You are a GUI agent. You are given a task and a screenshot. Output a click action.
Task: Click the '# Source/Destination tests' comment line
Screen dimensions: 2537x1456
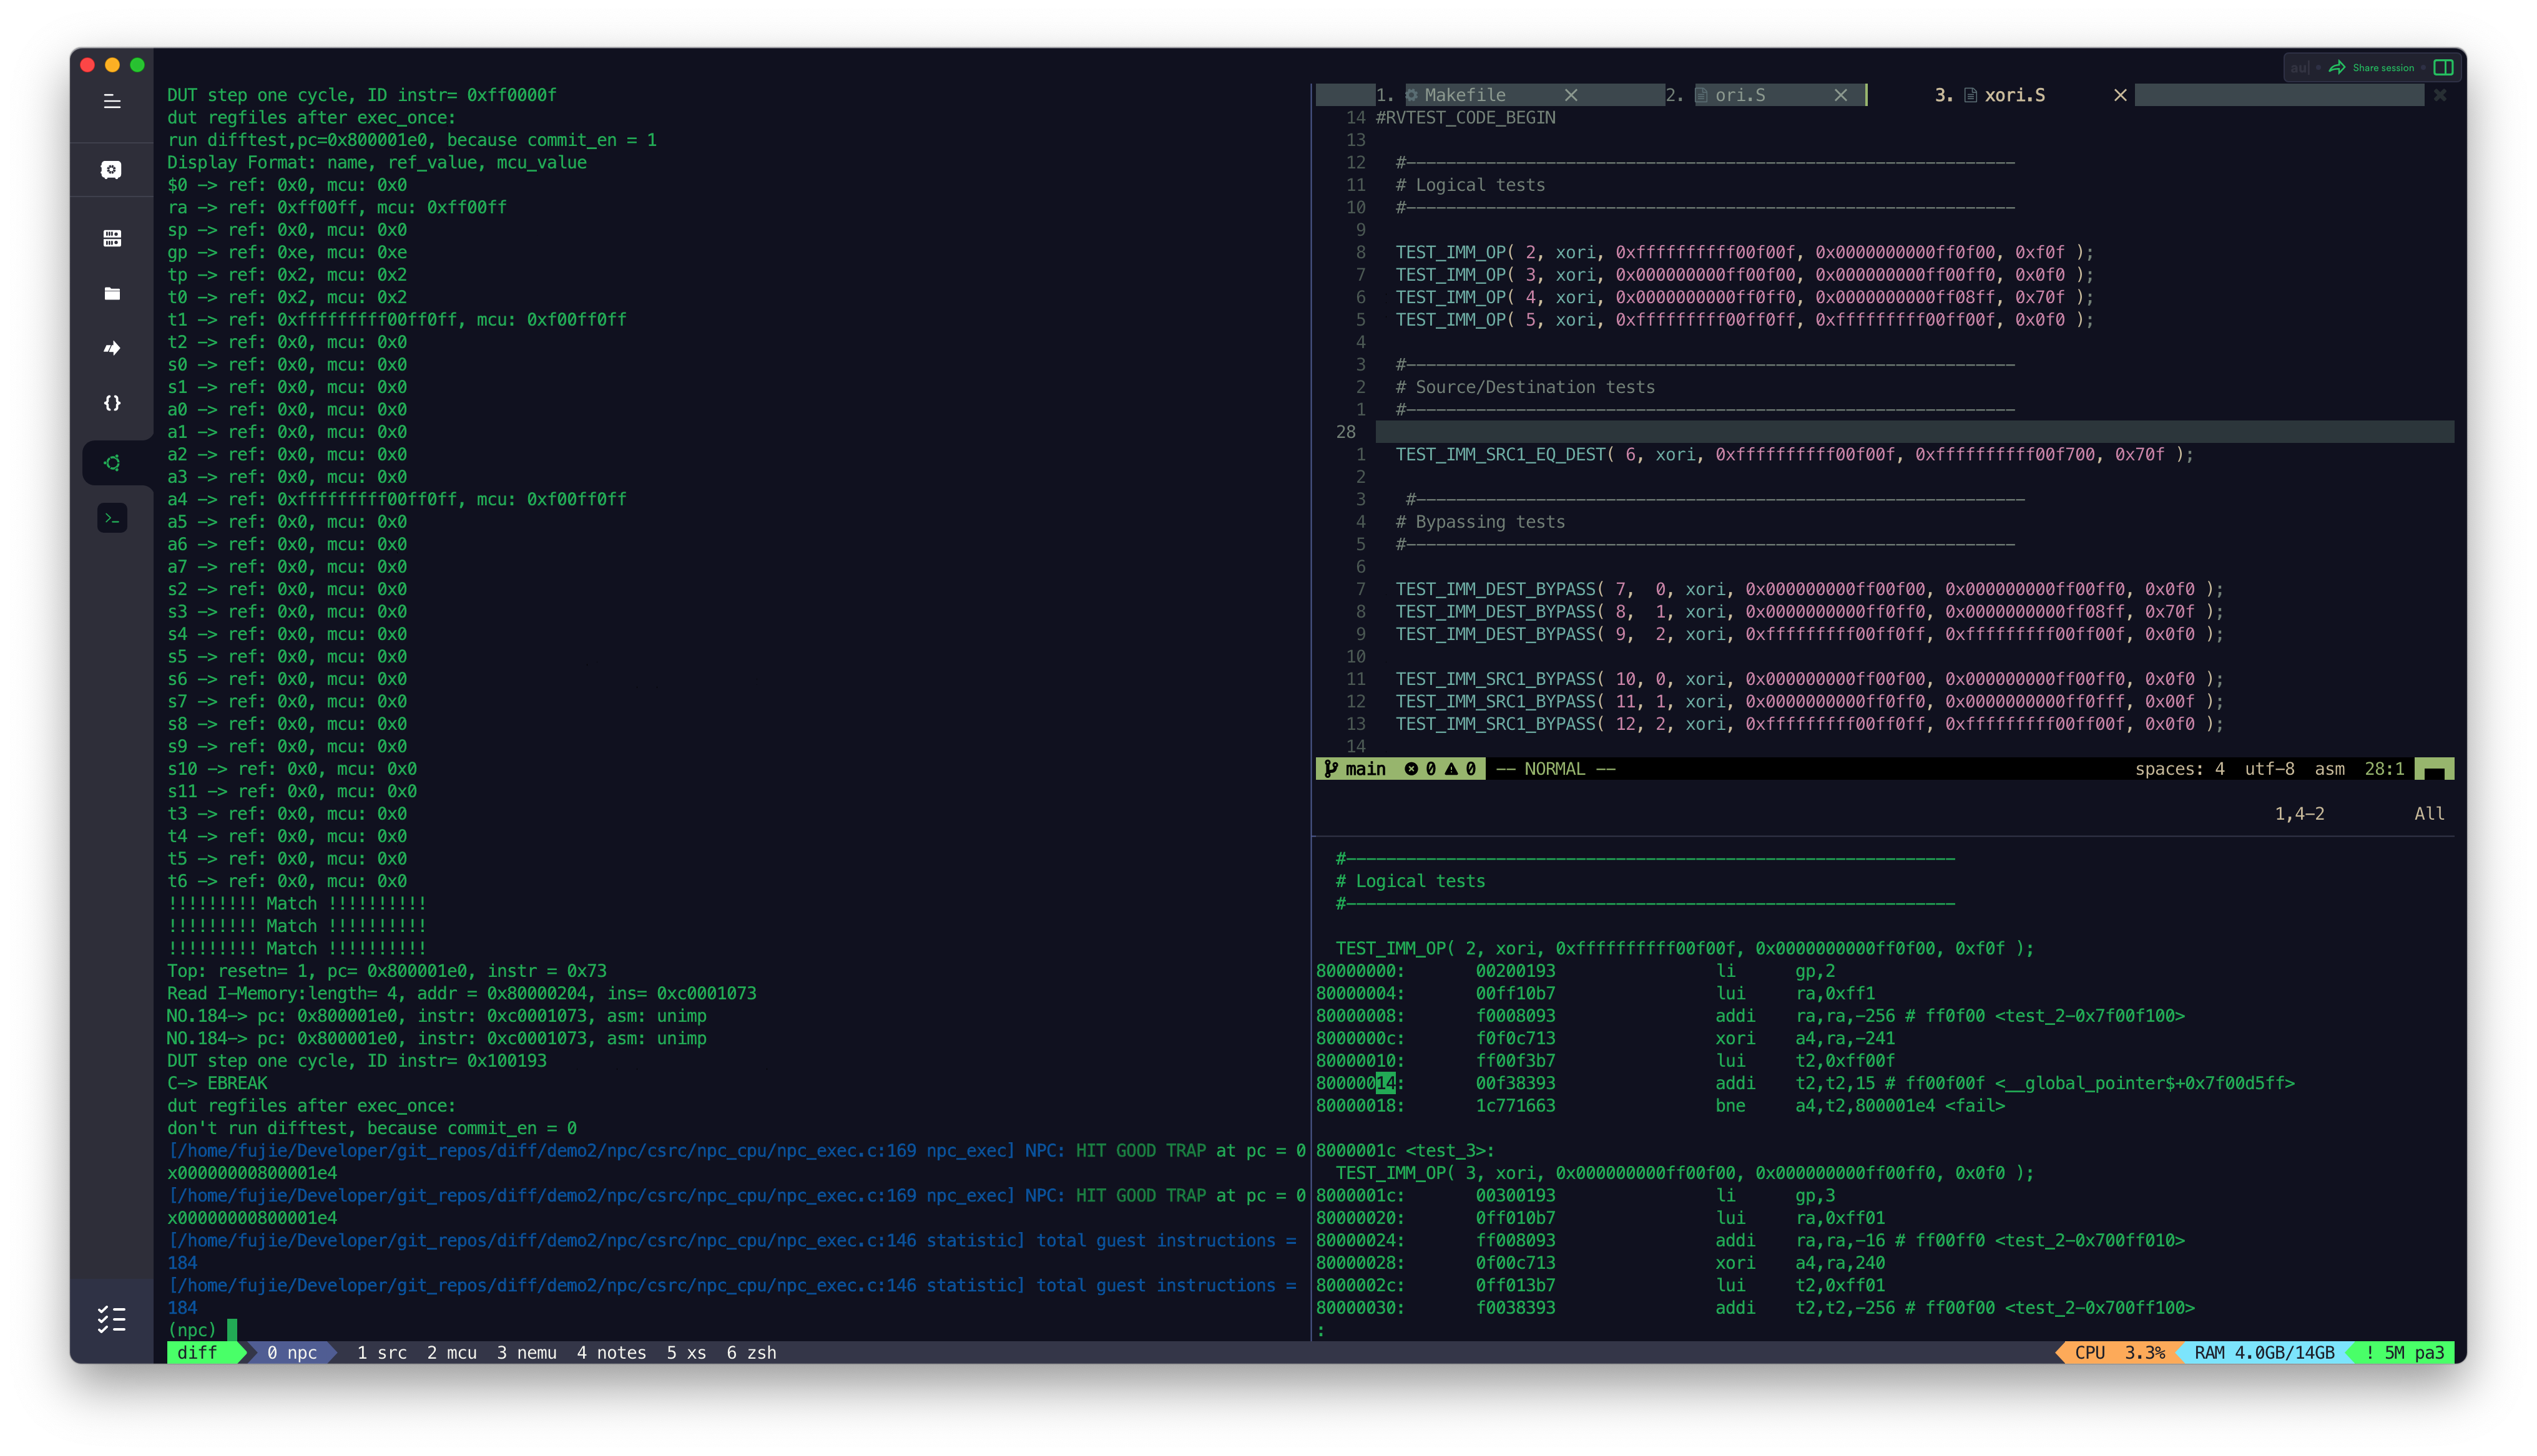tap(1524, 387)
